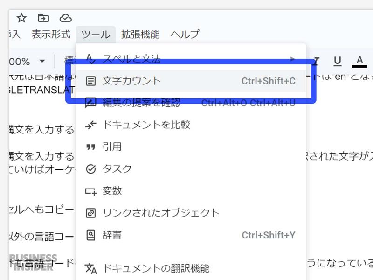
Task: Expand the スペルと文法 submenu arrow
Action: 293,59
